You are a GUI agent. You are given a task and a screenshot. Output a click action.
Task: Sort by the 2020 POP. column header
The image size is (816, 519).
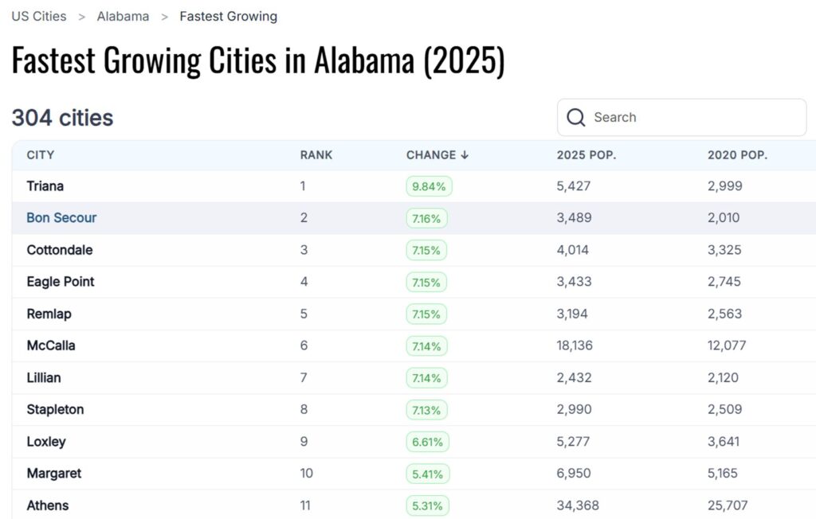(x=737, y=155)
